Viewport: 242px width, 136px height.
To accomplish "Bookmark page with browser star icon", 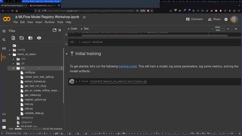I will [x=152, y=11].
